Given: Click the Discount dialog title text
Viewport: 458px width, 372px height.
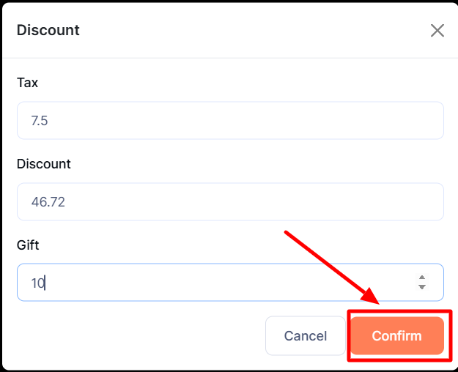Looking at the screenshot, I should click(x=48, y=30).
